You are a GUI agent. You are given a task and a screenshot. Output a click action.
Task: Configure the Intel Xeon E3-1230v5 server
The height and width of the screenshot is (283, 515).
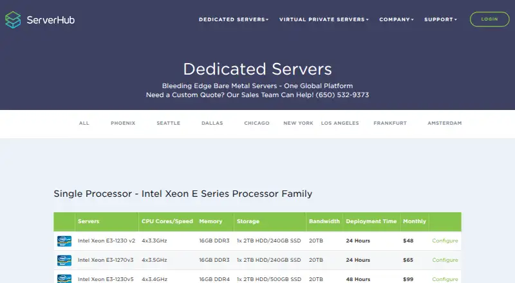coord(445,279)
